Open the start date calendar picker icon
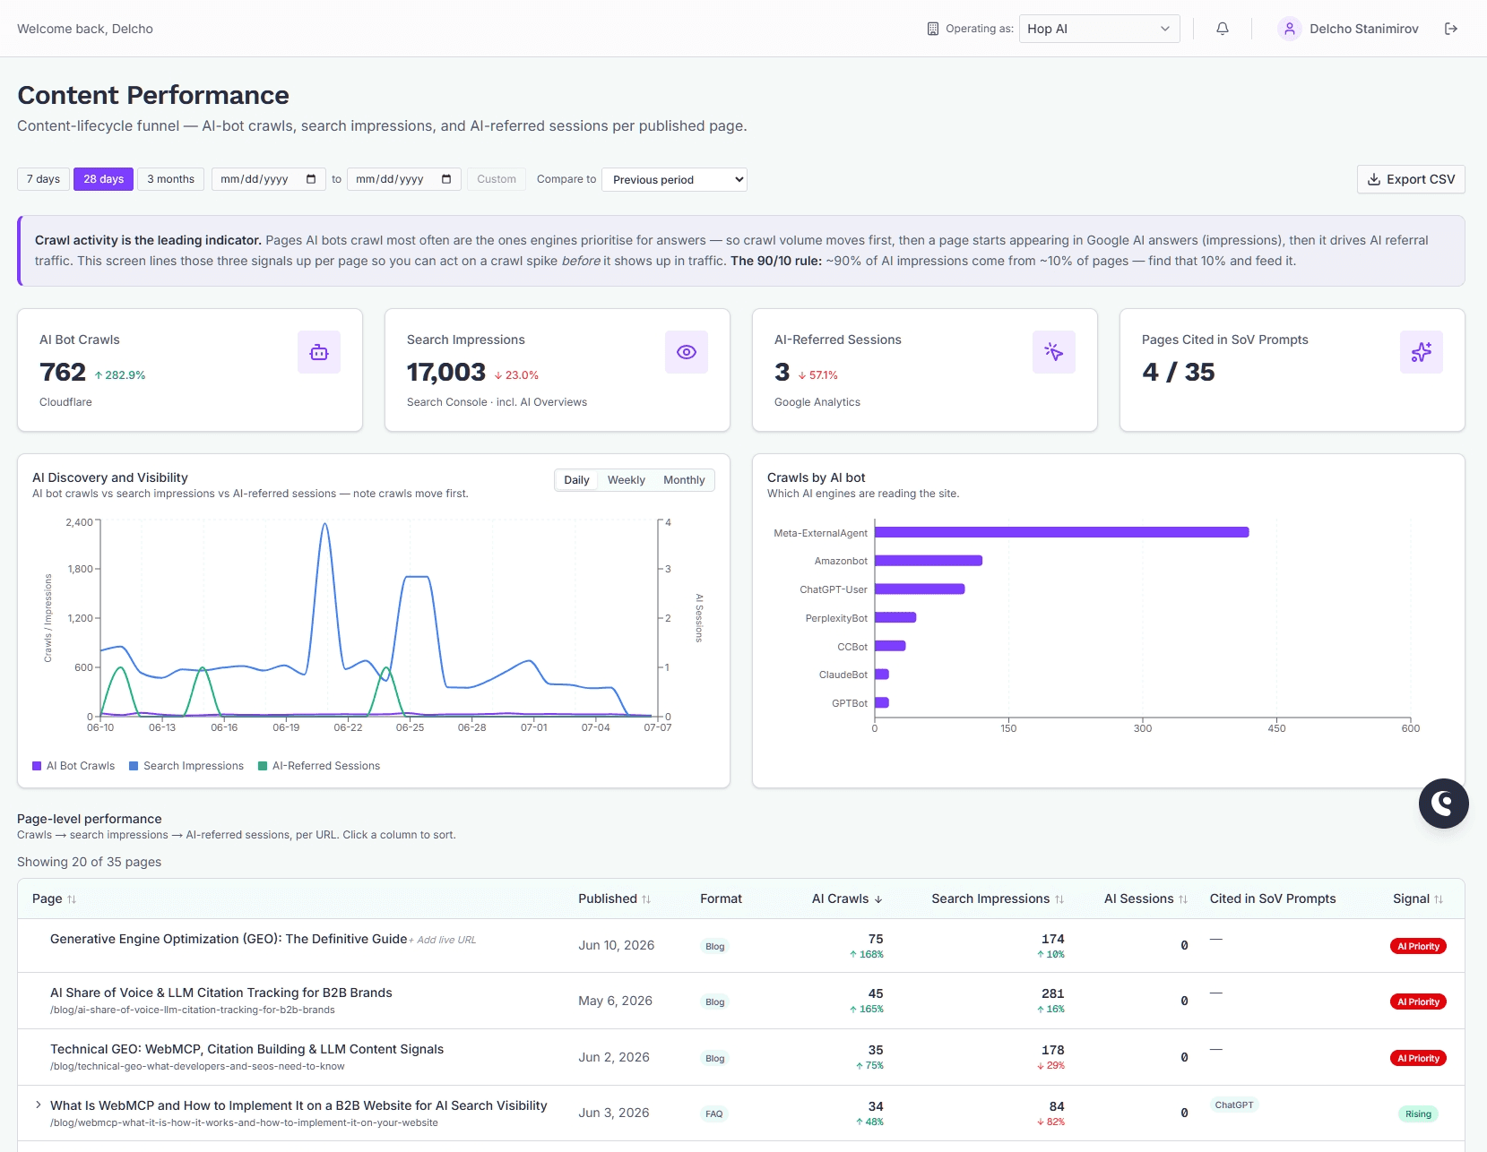This screenshot has height=1152, width=1487. [311, 179]
